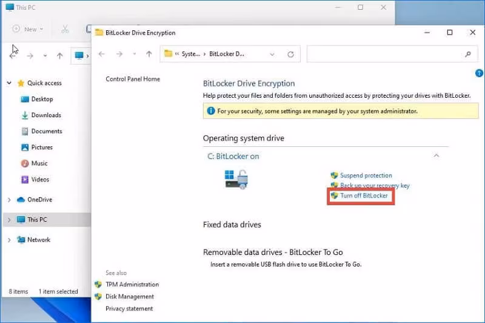
Task: Select OneDrive in navigation pane
Action: point(39,200)
